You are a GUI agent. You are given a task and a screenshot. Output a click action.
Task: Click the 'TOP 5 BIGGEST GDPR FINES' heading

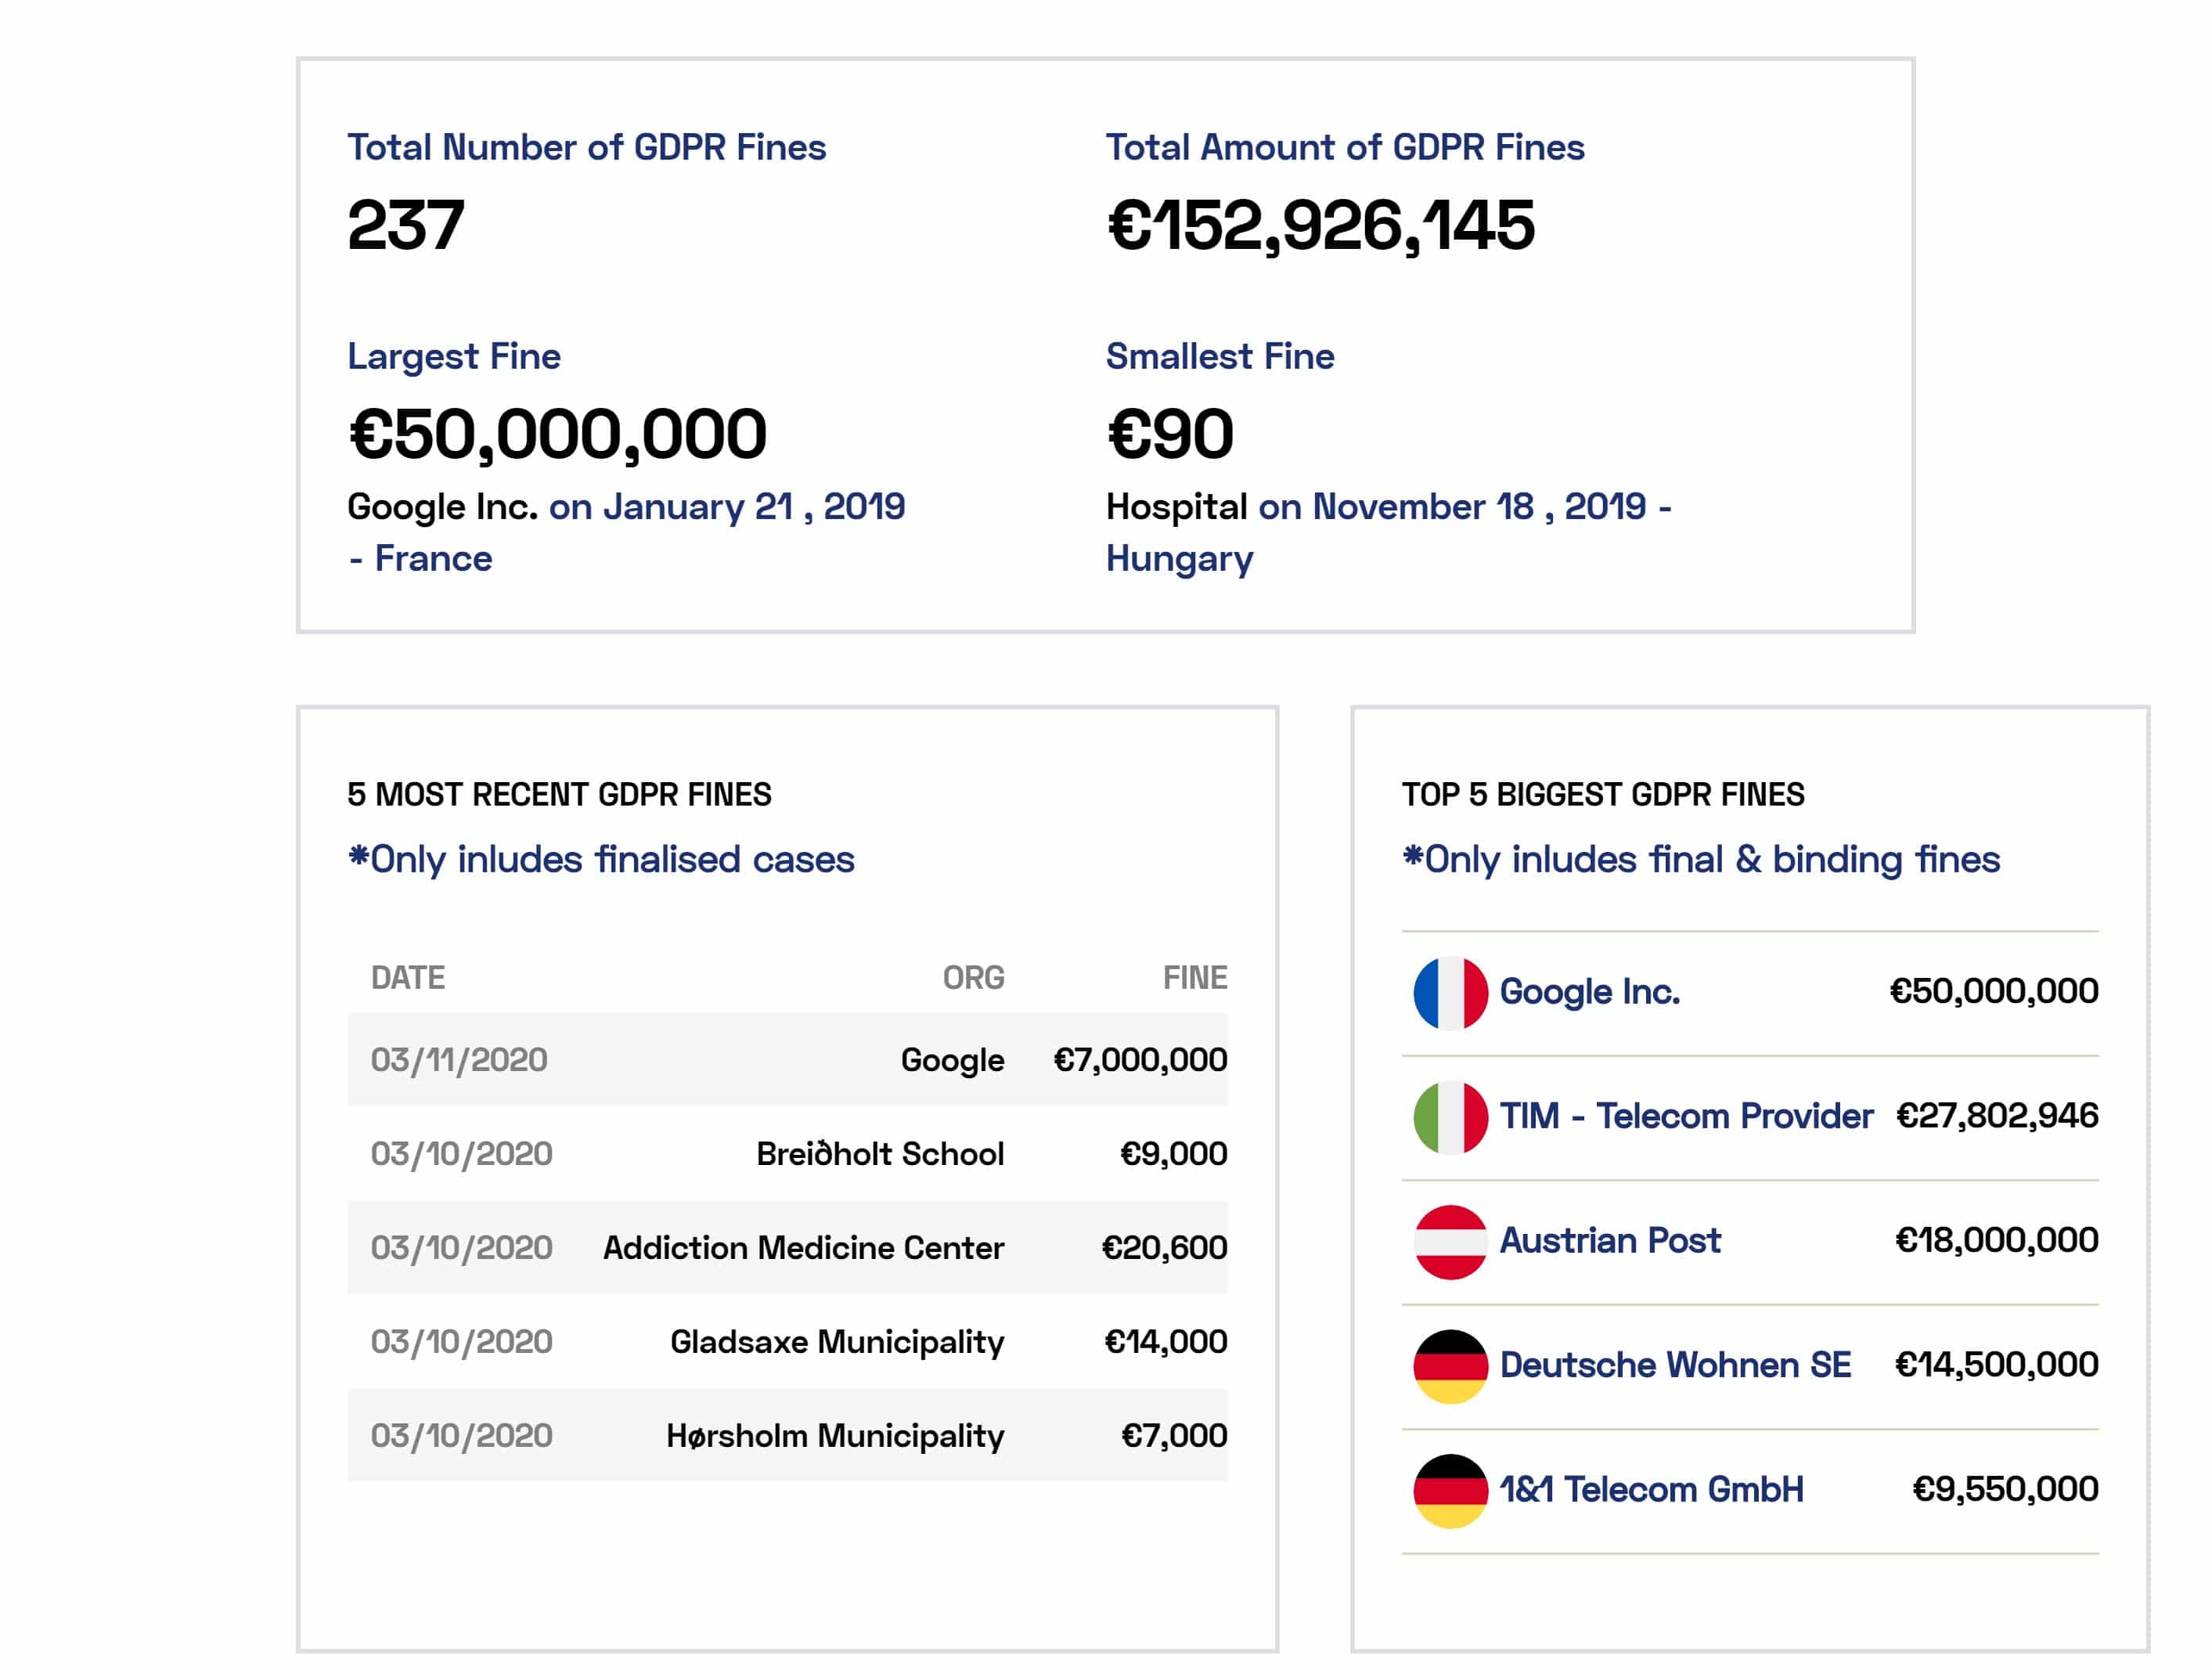pyautogui.click(x=1603, y=795)
